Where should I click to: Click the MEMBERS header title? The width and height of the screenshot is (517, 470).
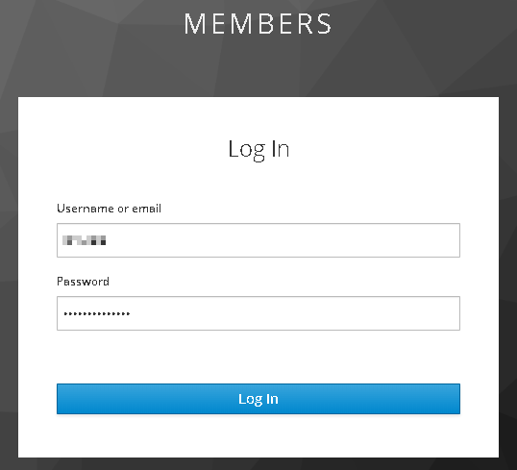tap(258, 24)
